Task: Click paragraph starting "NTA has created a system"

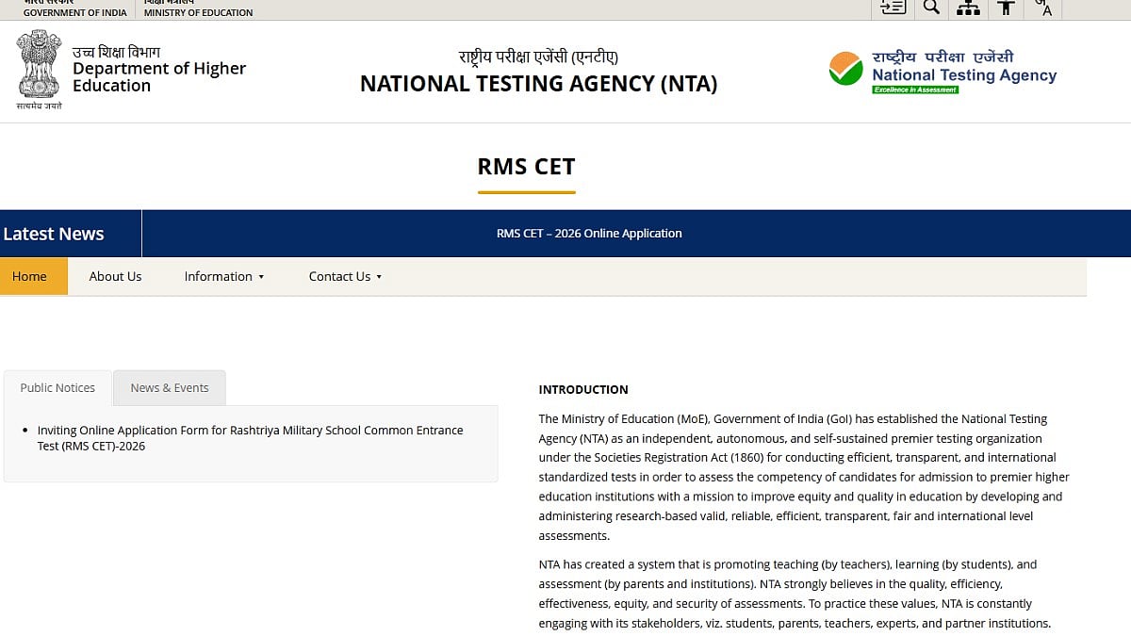Action: click(x=795, y=594)
